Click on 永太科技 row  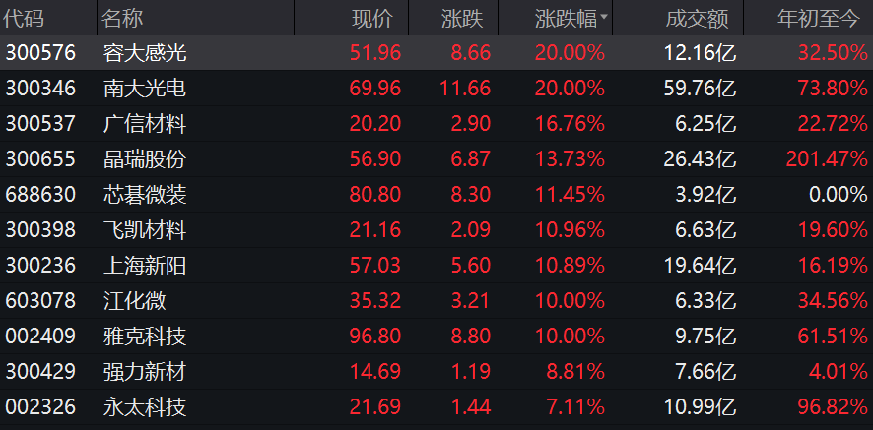pos(144,407)
